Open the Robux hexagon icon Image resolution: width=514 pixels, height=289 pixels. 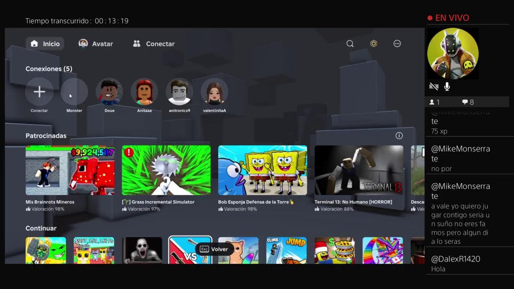point(374,44)
